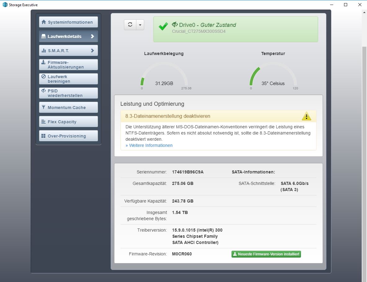Expand the refresh dropdown arrow
Image resolution: width=367 pixels, height=282 pixels.
tap(140, 24)
